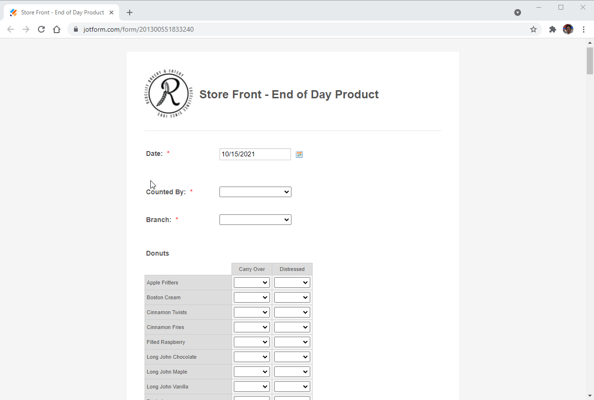This screenshot has width=594, height=400.
Task: Open a new browser tab
Action: pyautogui.click(x=130, y=12)
